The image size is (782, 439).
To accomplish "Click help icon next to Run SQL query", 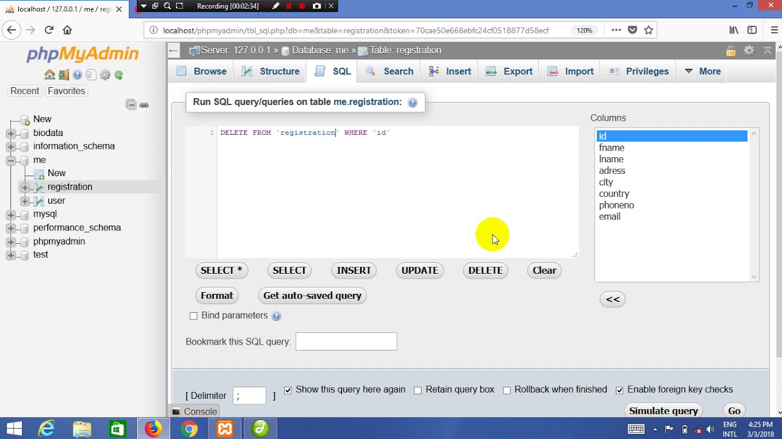I will (x=412, y=102).
